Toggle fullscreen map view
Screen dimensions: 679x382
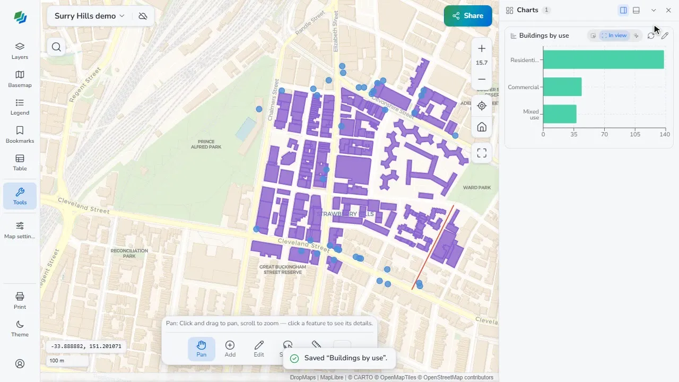pos(482,153)
